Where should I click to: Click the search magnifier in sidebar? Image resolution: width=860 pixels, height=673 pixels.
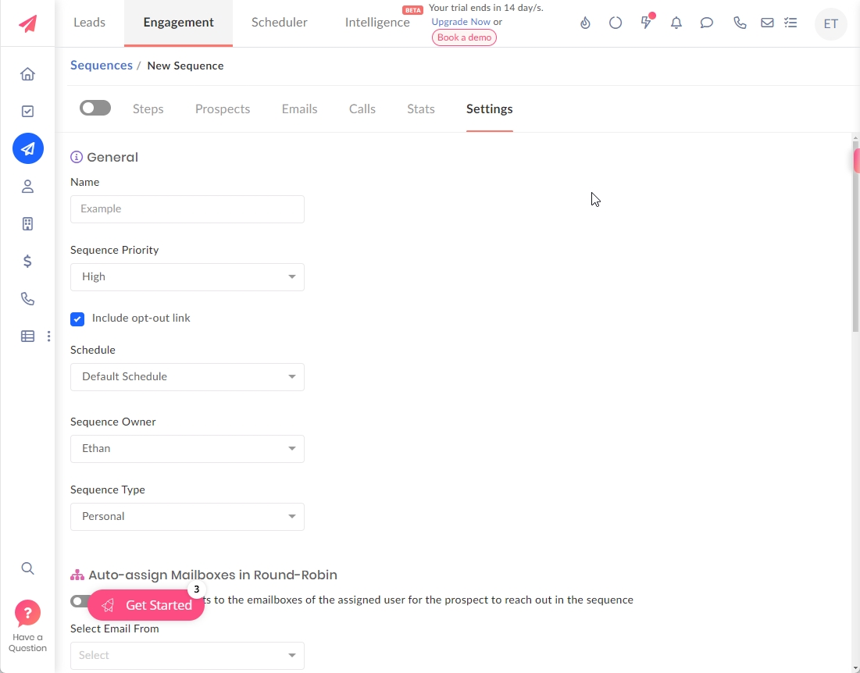[x=27, y=568]
